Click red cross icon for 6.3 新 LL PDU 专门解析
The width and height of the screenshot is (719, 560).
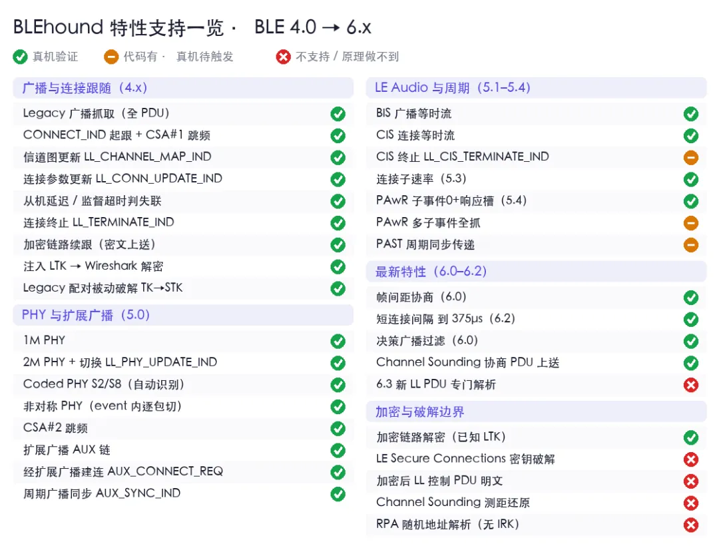pos(690,385)
